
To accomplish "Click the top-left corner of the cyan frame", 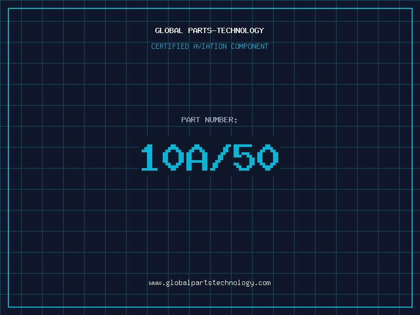I will [x=8, y=8].
